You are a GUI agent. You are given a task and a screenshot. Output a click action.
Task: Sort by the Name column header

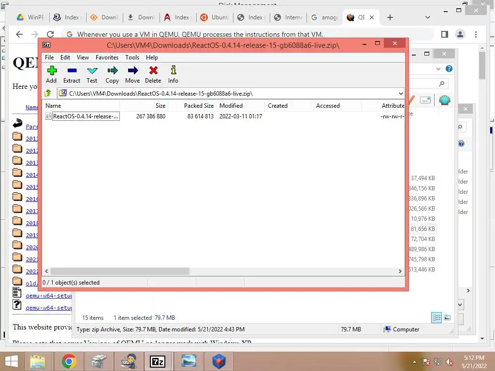point(81,106)
